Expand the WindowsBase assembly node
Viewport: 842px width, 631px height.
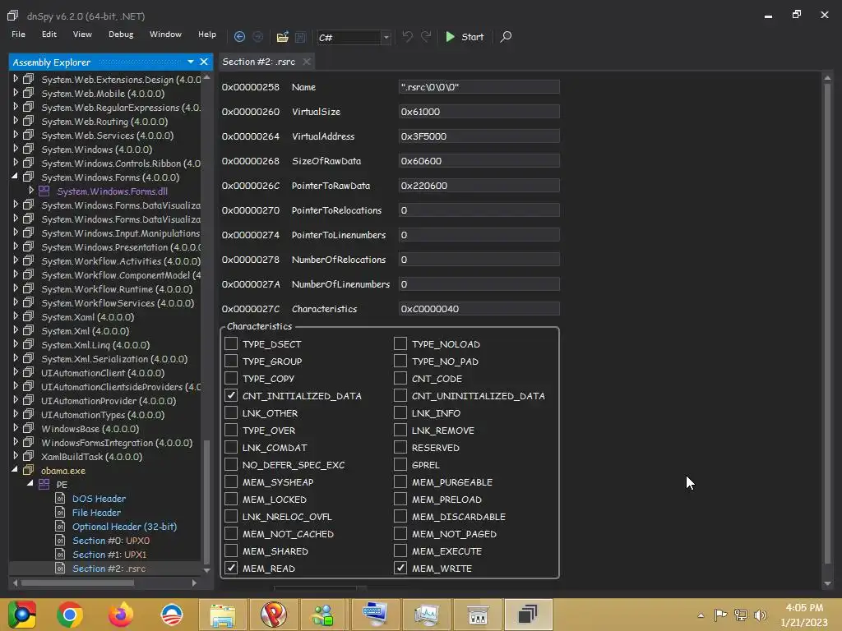(x=15, y=428)
